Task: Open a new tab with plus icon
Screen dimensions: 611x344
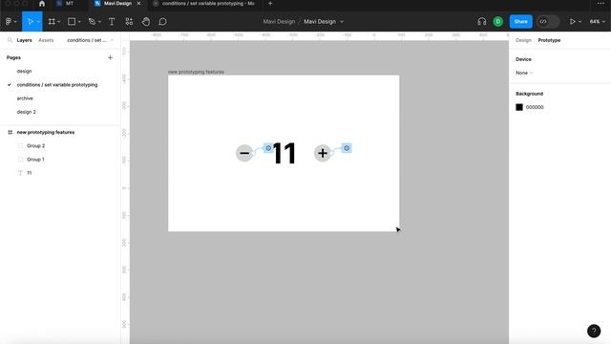Action: point(270,4)
